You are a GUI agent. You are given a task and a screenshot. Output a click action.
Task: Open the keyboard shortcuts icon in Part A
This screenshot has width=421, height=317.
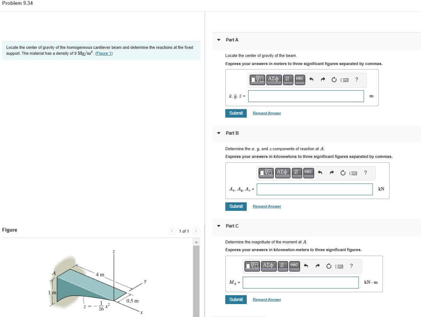tap(345, 80)
